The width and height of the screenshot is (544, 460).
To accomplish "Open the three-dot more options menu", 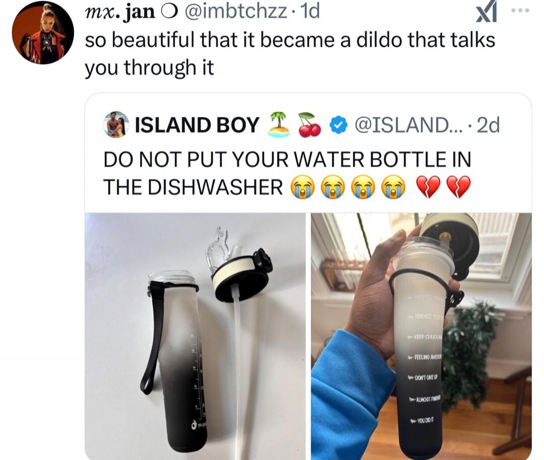I will 521,11.
